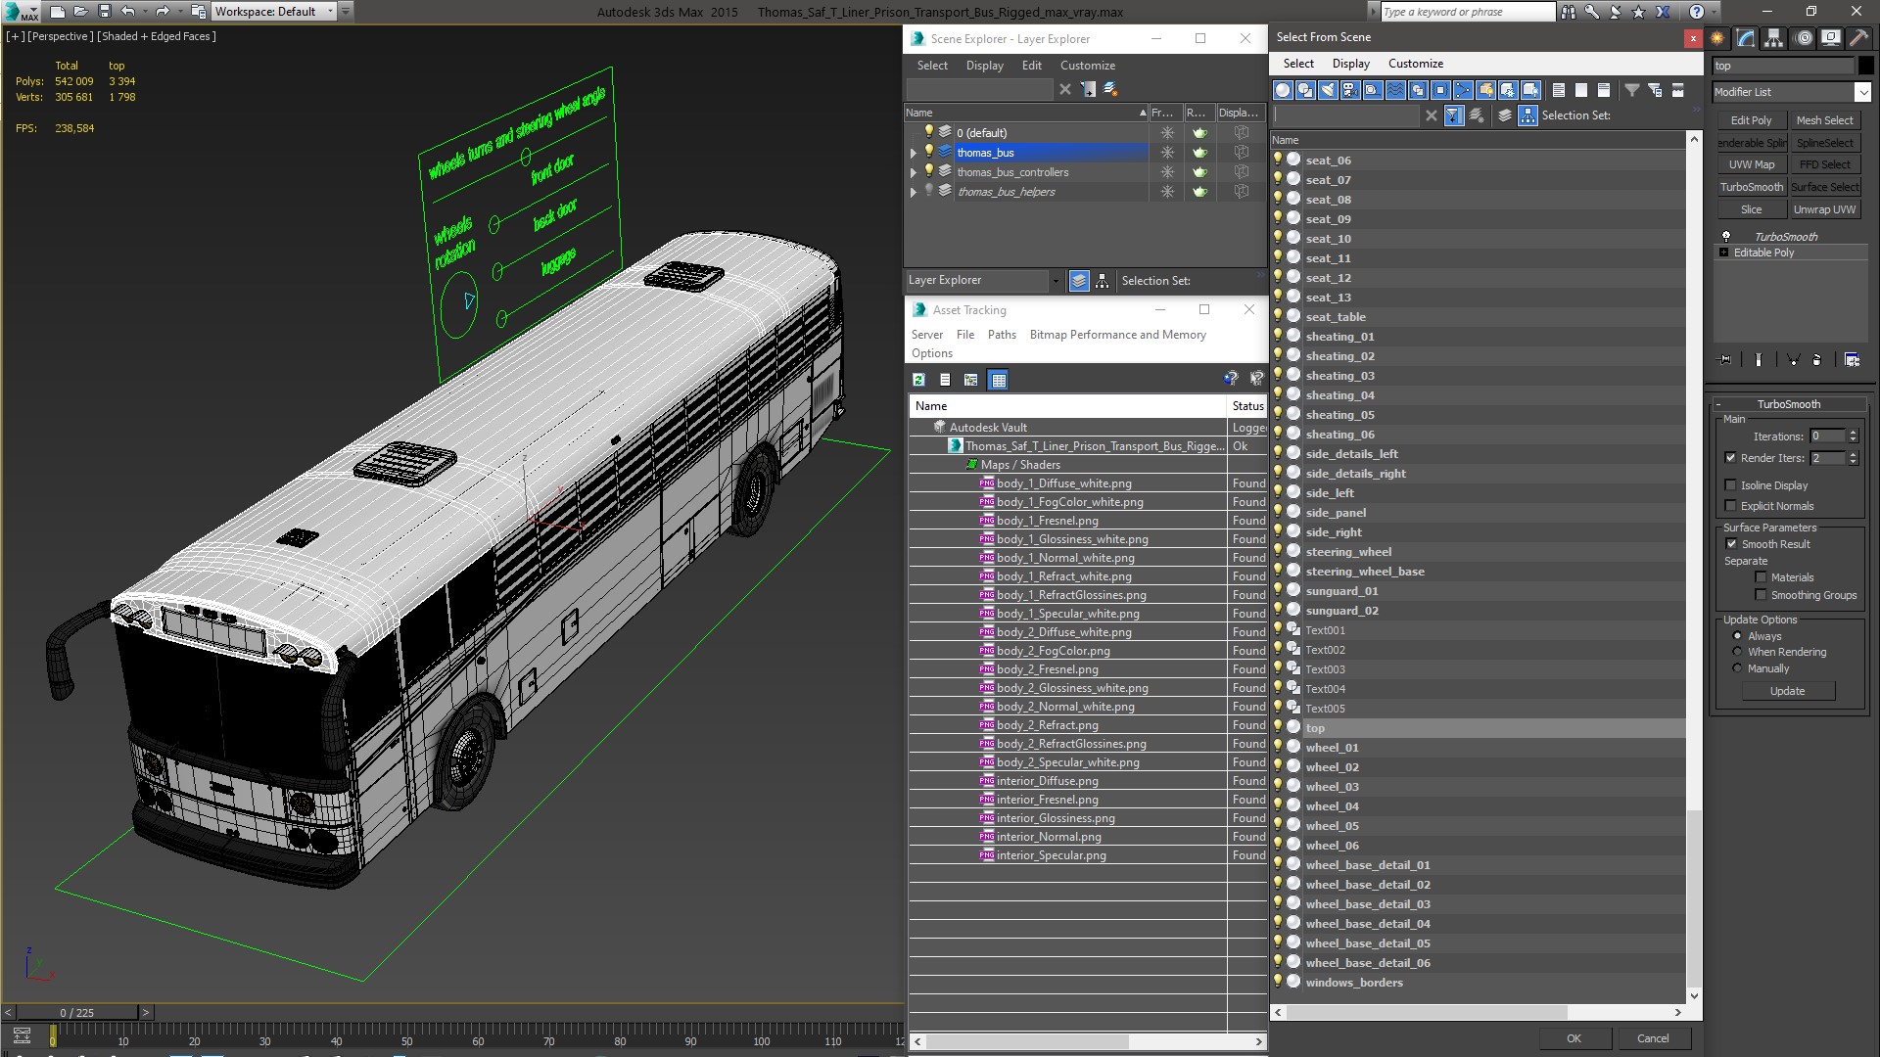Open the Workspace: Default dropdown
The width and height of the screenshot is (1880, 1057).
tap(274, 12)
